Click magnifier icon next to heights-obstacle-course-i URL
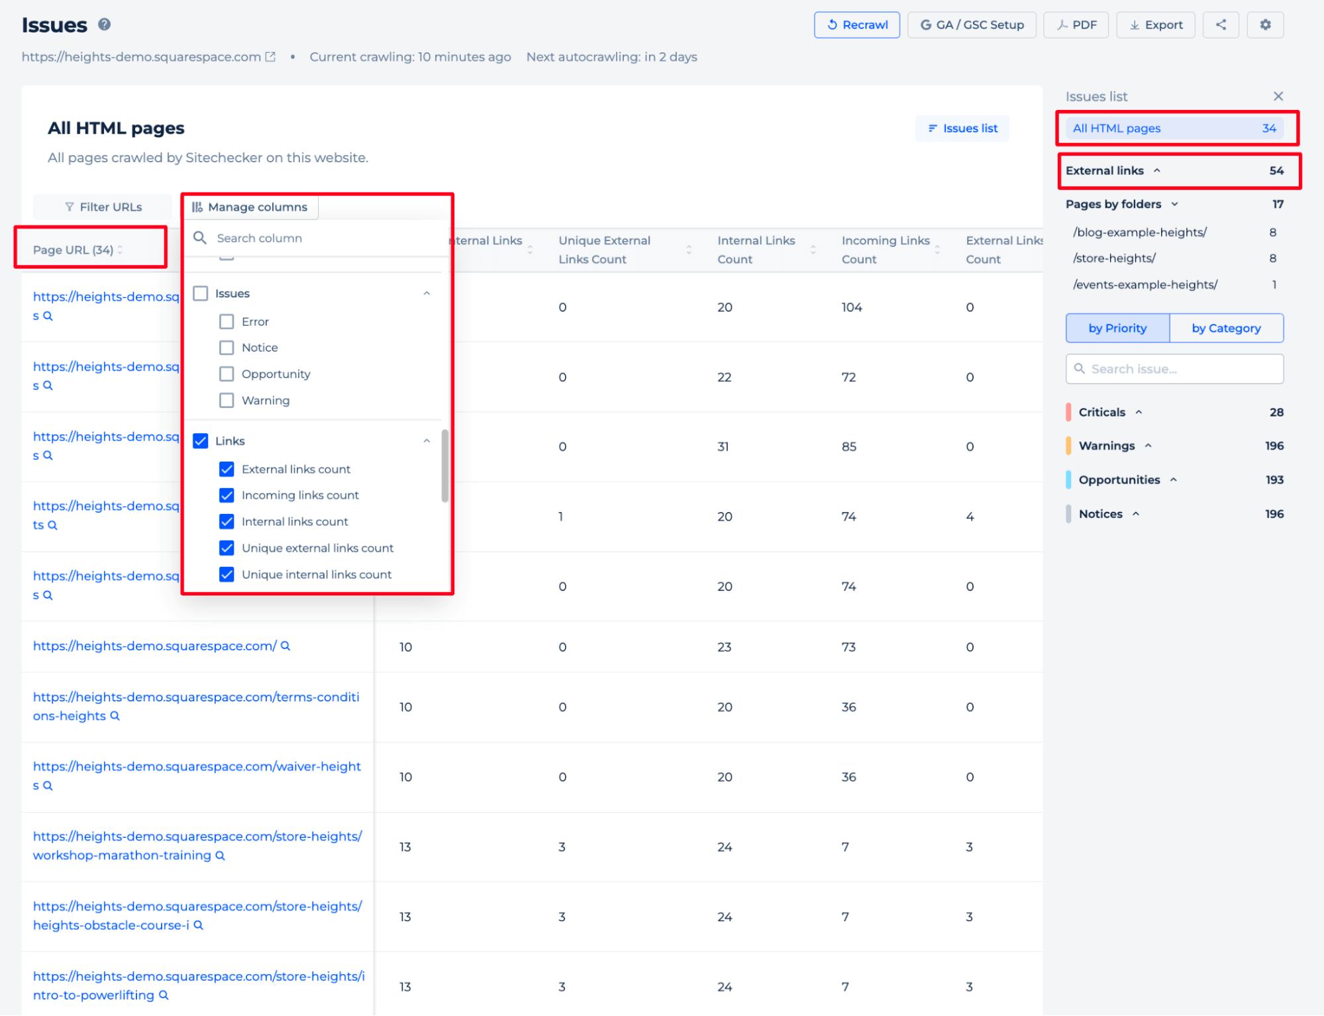 pos(198,925)
